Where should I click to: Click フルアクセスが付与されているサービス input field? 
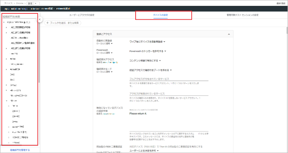[x=169, y=79]
